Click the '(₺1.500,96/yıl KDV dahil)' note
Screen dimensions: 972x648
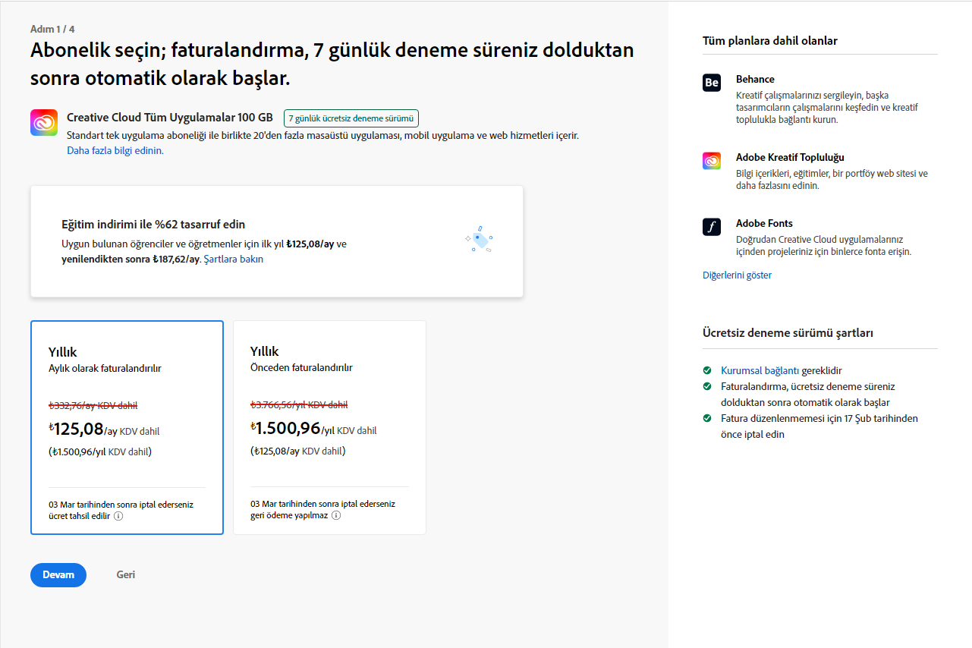pos(100,452)
